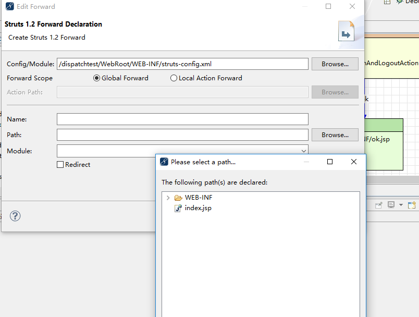This screenshot has height=317, width=419.
Task: Click the Create Struts 1.2 Forward text
Action: tap(47, 38)
